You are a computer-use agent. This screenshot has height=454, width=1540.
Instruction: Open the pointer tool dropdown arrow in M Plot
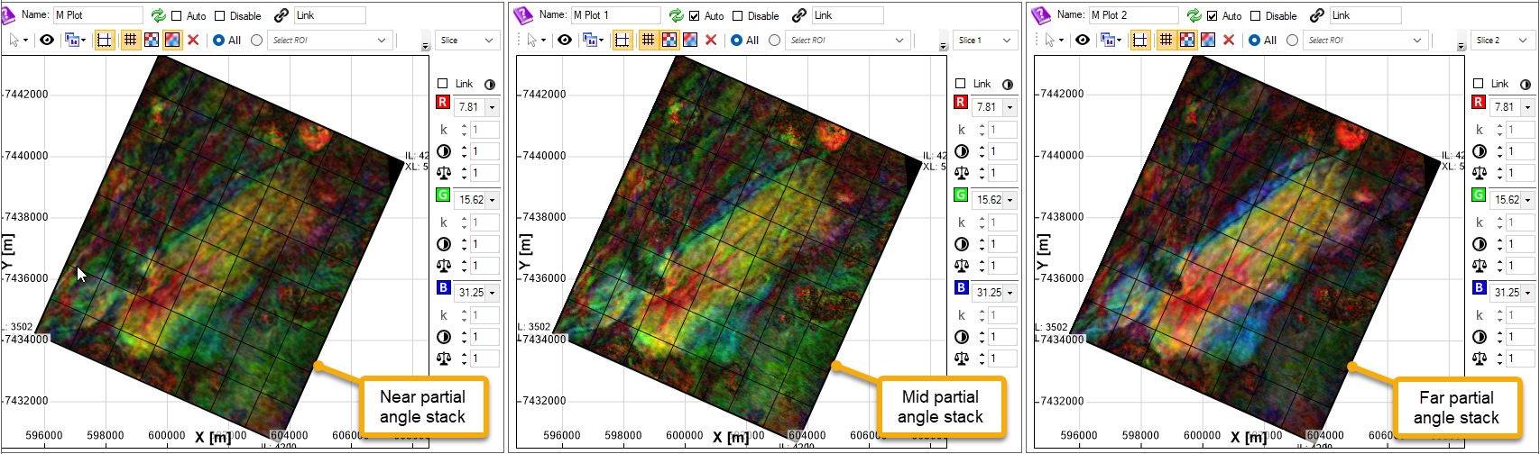[25, 41]
